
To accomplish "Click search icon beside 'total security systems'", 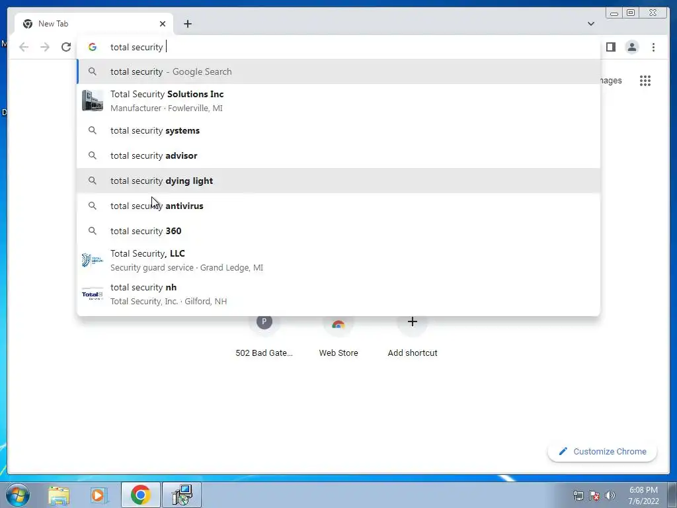I will click(x=93, y=130).
